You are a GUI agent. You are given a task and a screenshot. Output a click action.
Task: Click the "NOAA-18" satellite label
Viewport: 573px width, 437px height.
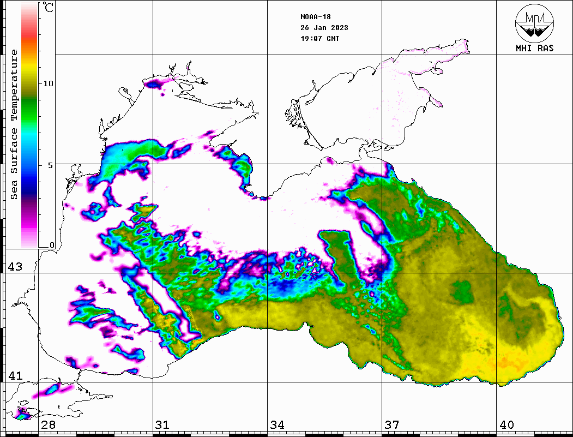click(315, 17)
